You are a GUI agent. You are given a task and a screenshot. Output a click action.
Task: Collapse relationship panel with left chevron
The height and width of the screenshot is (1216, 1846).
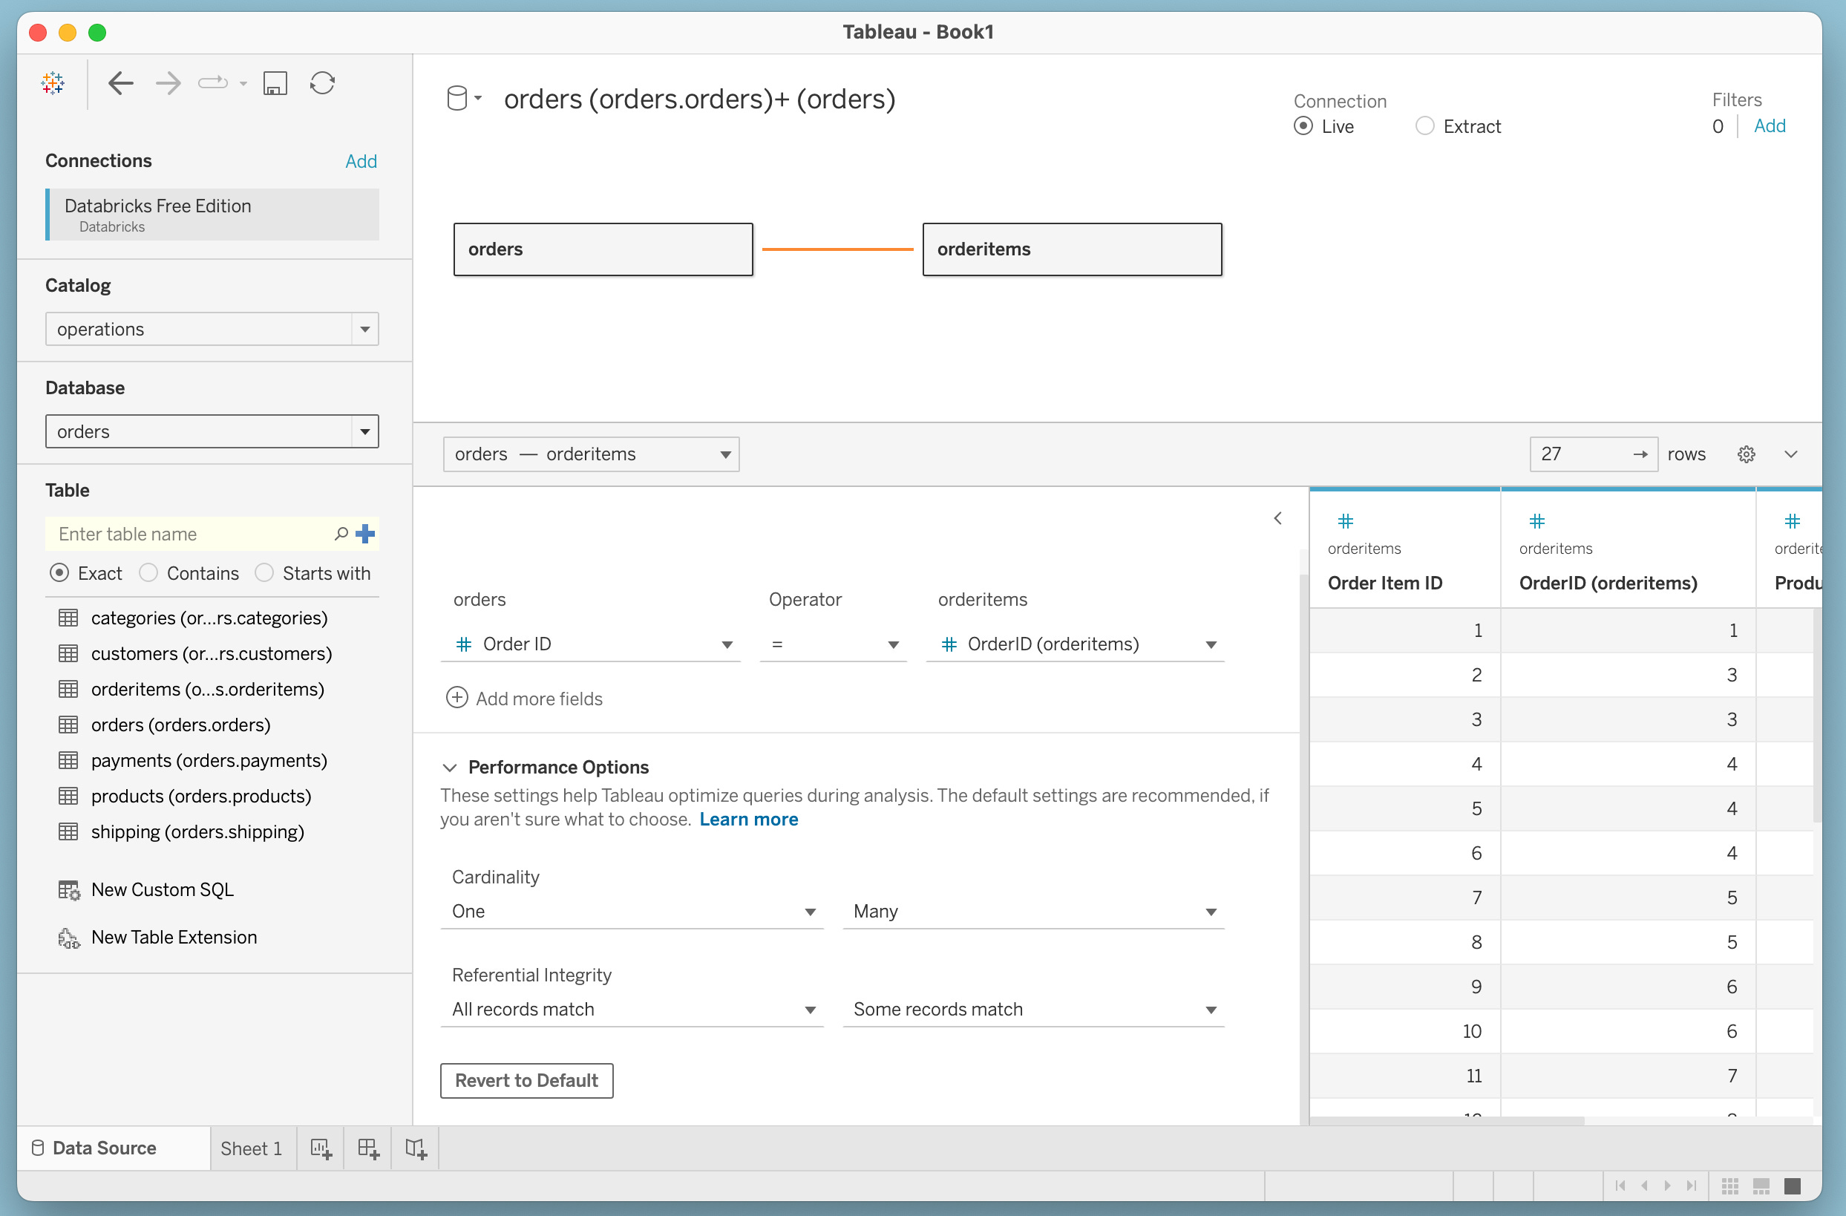1277,518
